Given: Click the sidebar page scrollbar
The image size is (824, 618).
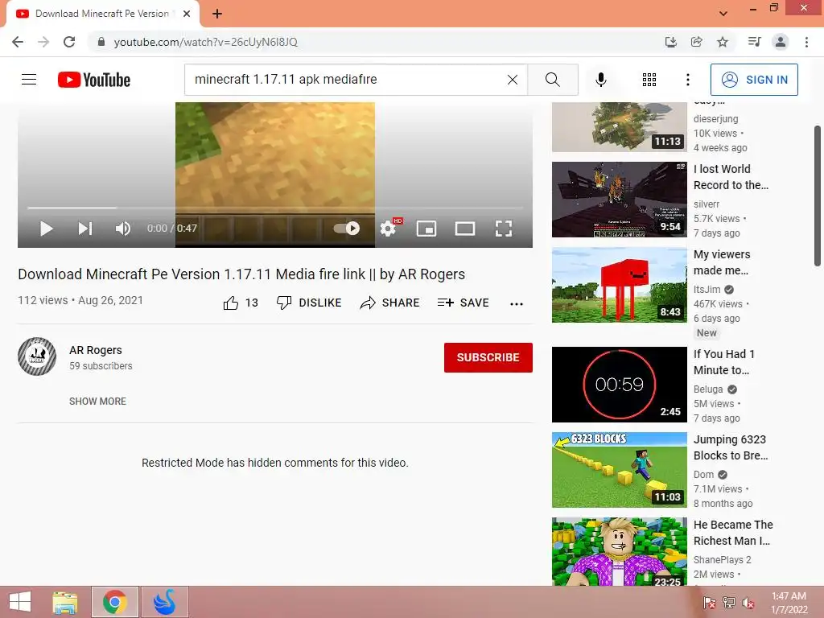Looking at the screenshot, I should coord(818,196).
